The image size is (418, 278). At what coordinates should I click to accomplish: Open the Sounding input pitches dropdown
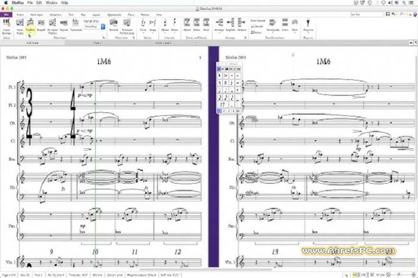(95, 27)
